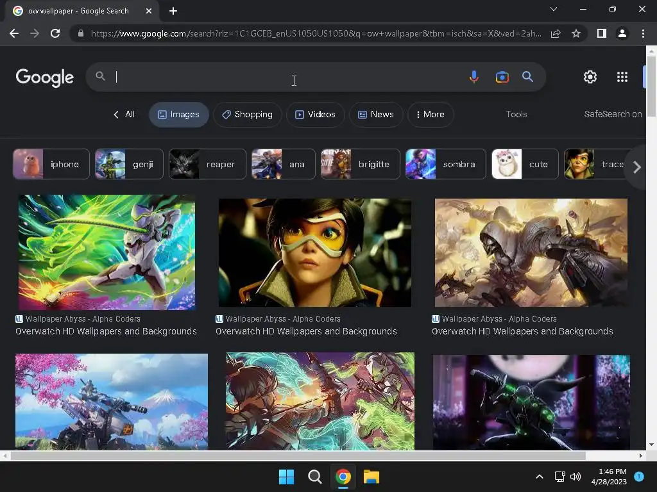This screenshot has width=657, height=492.
Task: Click Chrome icon in the taskbar
Action: coord(343,477)
